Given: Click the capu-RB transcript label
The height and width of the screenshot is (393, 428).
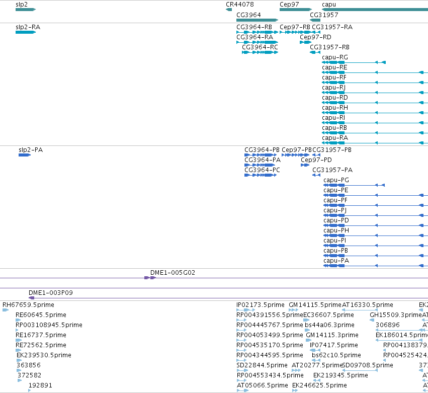Looking at the screenshot, I should [x=334, y=128].
